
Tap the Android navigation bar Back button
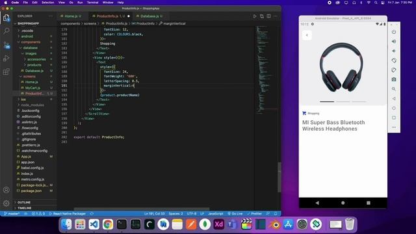317,203
